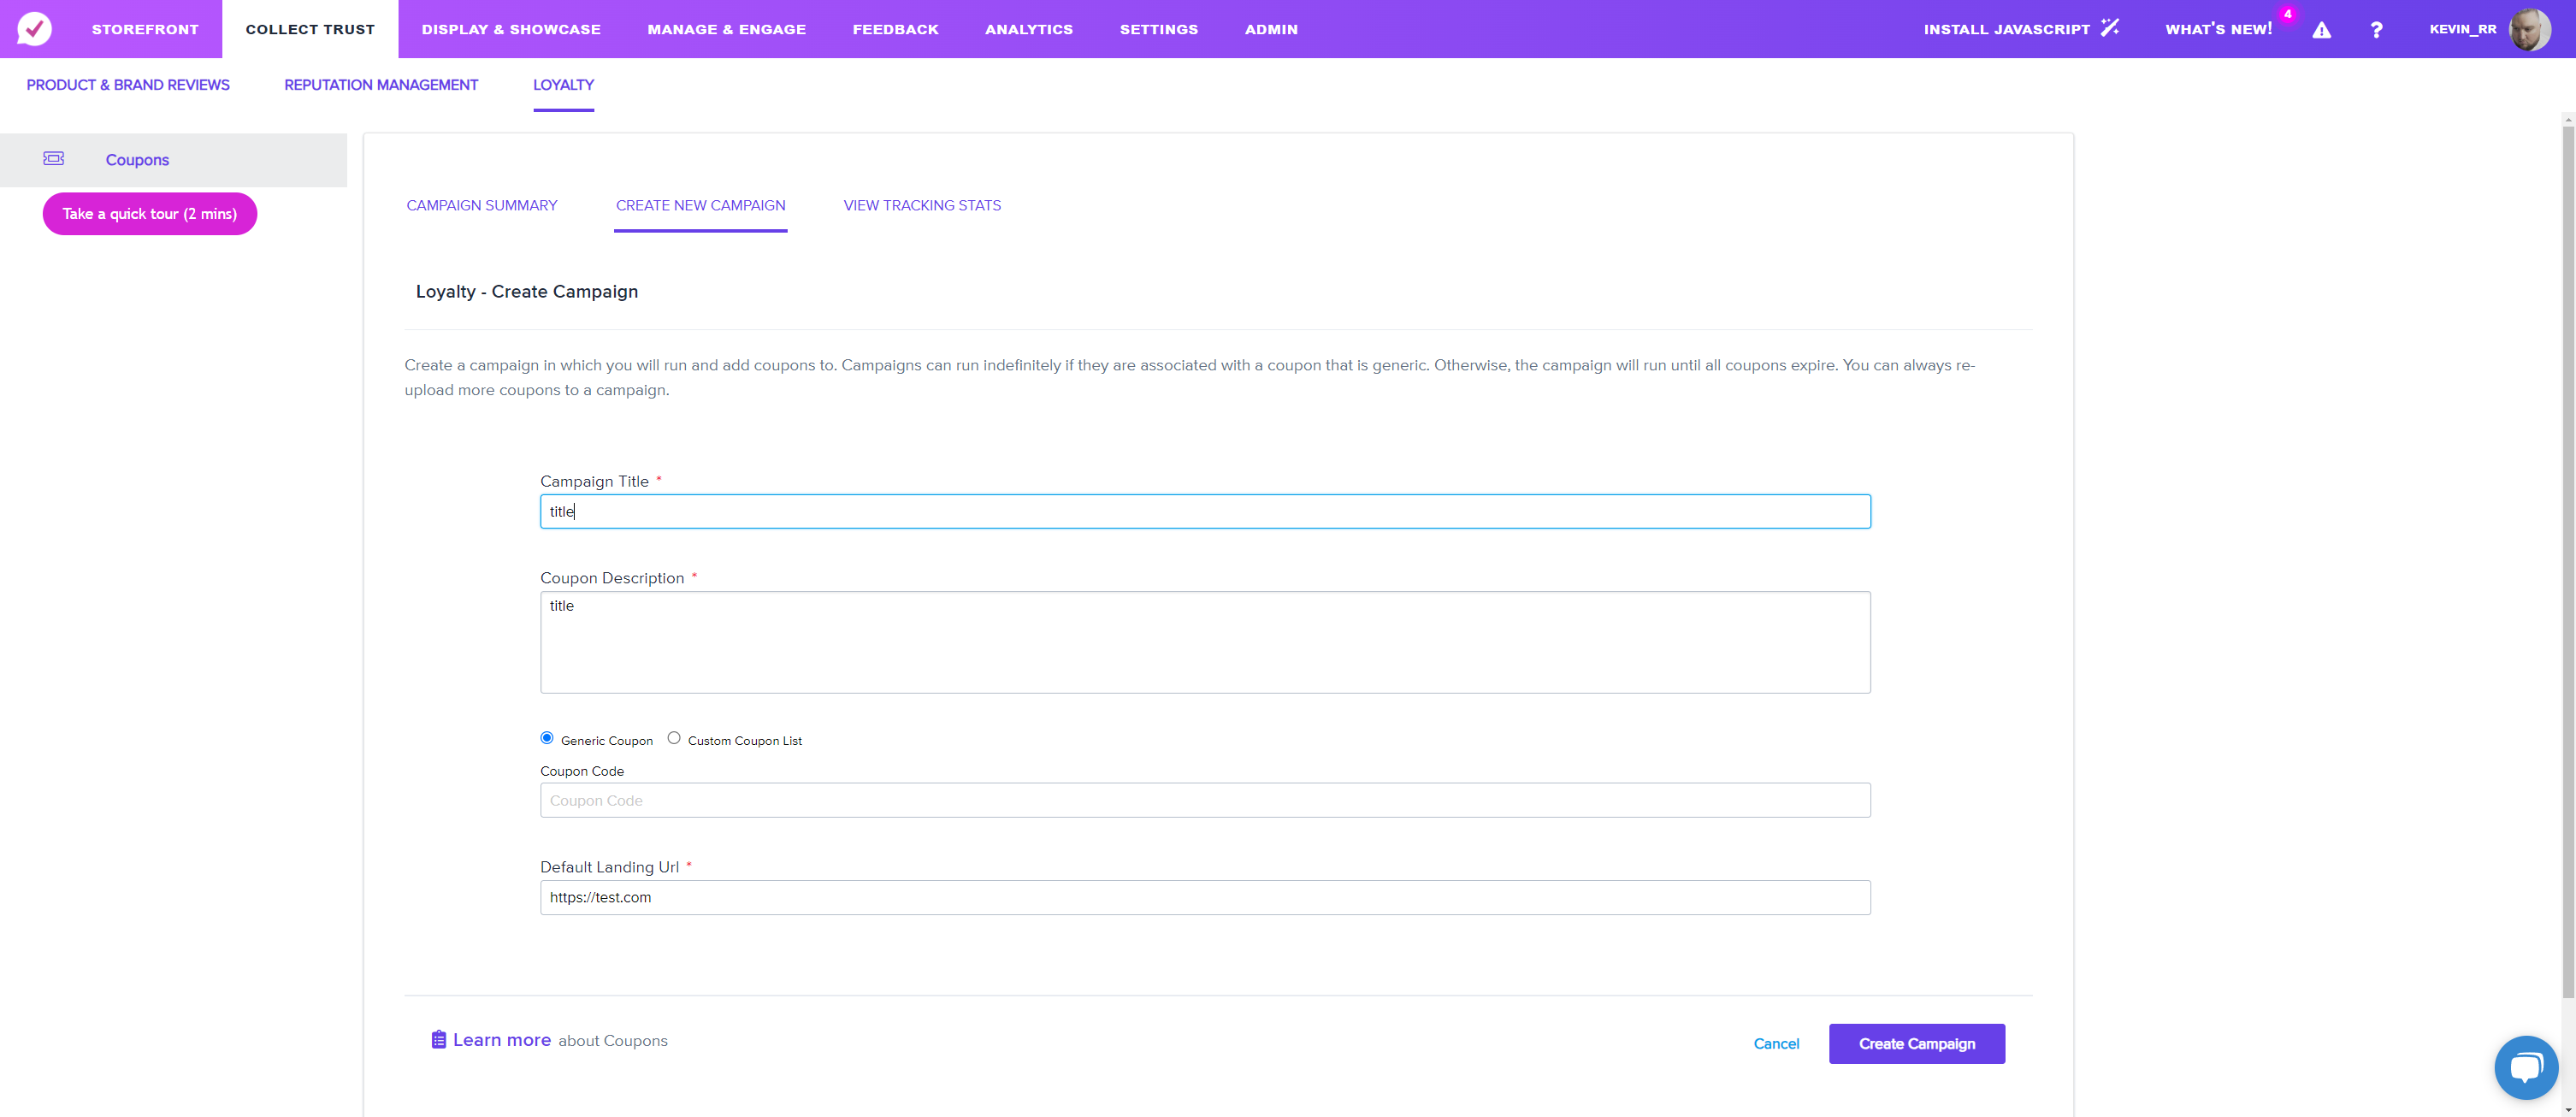Click the Create Campaign button
2576x1117 pixels.
(1917, 1043)
